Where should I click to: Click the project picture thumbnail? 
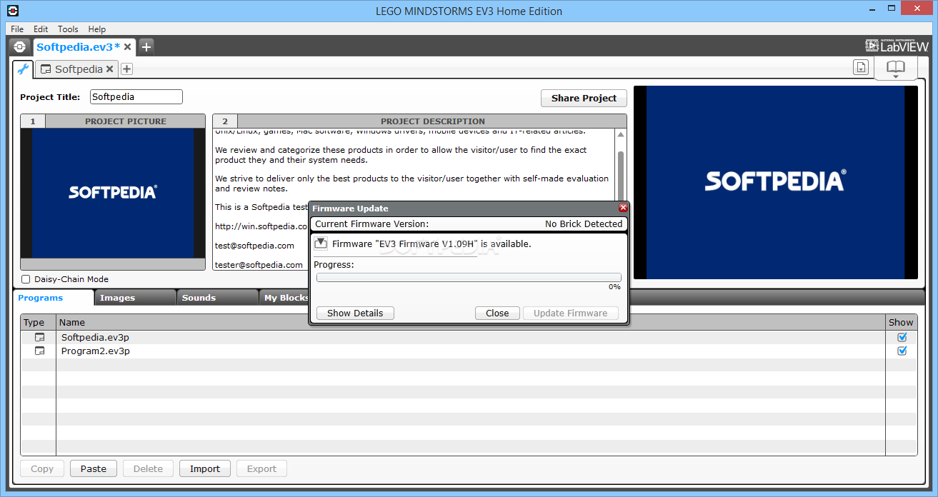[x=113, y=194]
